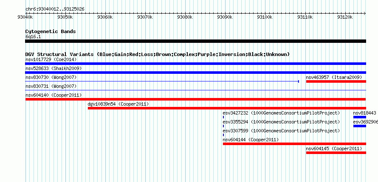
Task: Click the Cytogenetic Bands track title
Action: (51, 31)
